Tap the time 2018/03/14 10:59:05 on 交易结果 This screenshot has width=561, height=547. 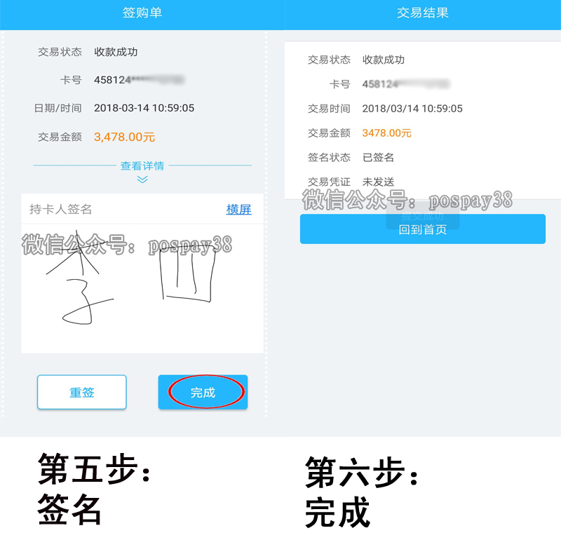(412, 109)
